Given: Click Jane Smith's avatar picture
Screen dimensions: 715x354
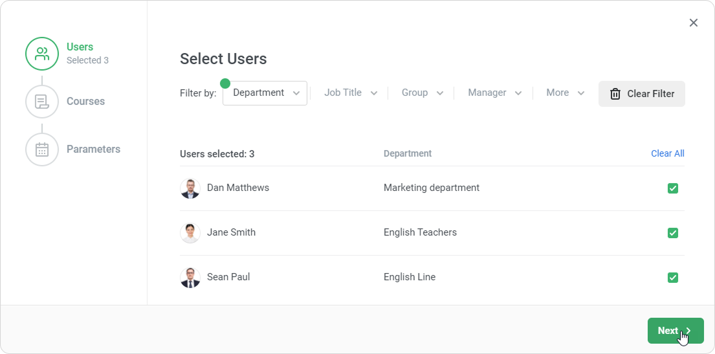Looking at the screenshot, I should coord(190,233).
